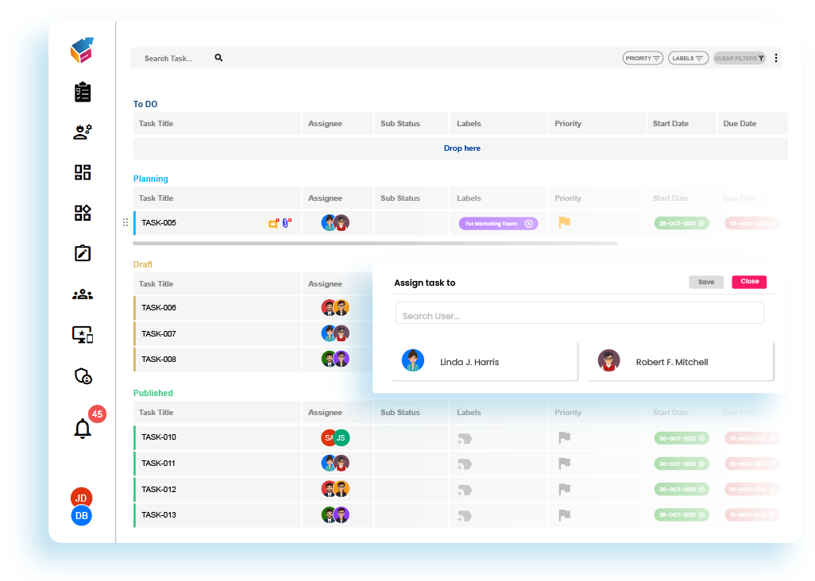Click the Drop here area in To DO
This screenshot has height=581, width=815.
point(461,148)
